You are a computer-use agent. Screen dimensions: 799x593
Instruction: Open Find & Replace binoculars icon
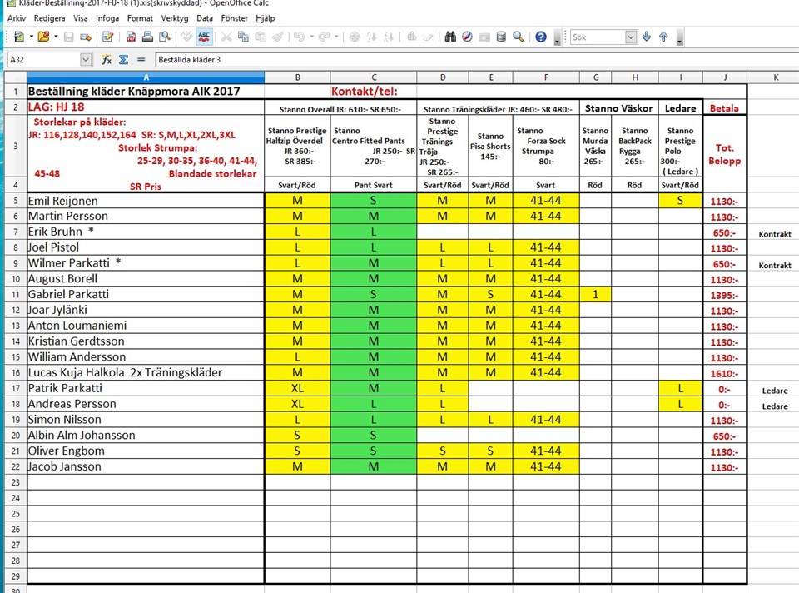click(450, 37)
